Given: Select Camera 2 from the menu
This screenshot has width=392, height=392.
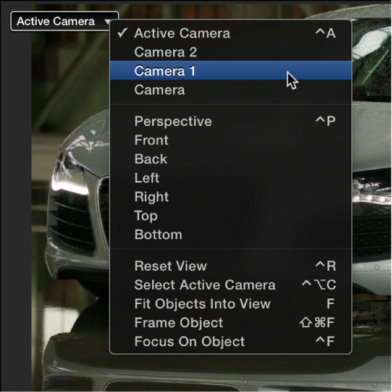Looking at the screenshot, I should click(x=231, y=52).
